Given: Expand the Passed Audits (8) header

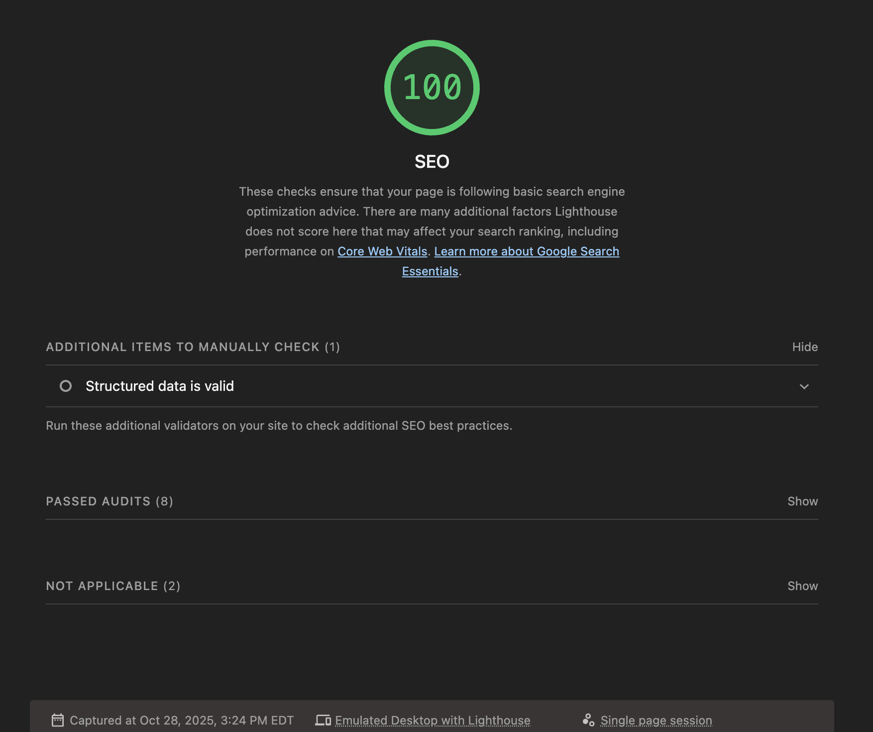Looking at the screenshot, I should click(x=109, y=501).
